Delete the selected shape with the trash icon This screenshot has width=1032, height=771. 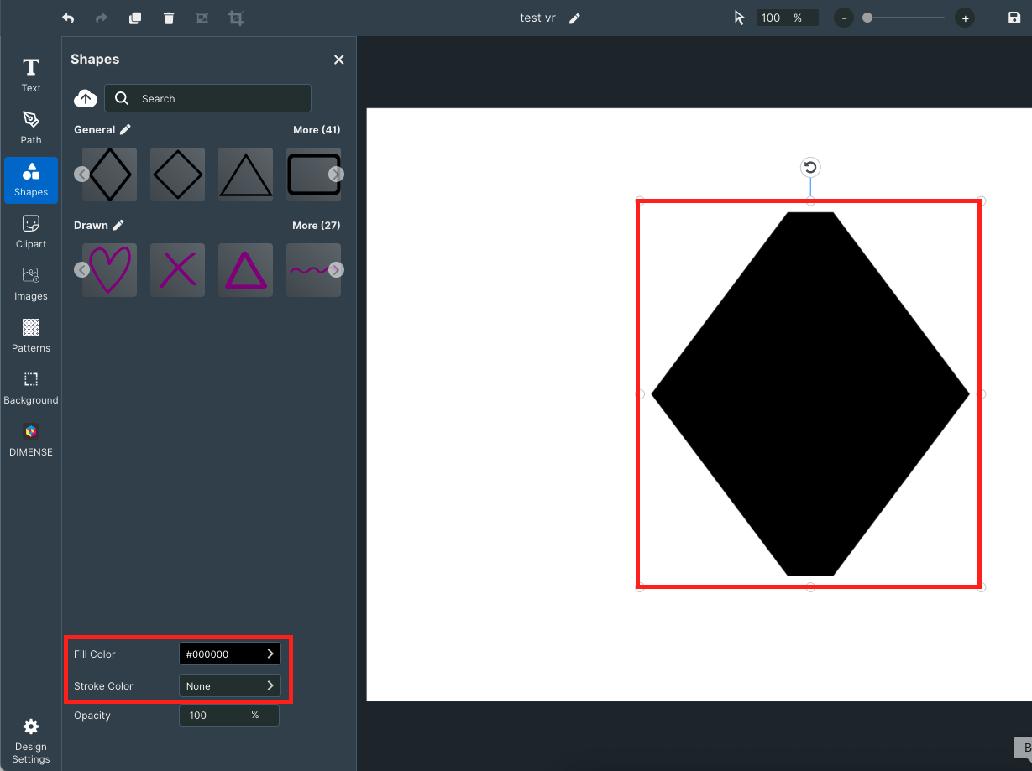(169, 18)
